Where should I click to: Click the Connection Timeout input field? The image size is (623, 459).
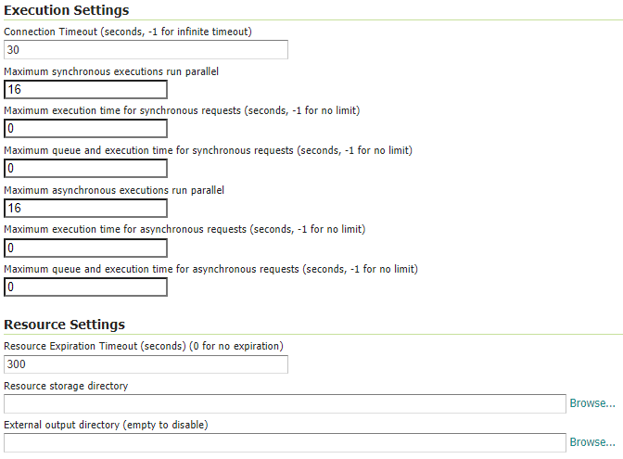[146, 50]
